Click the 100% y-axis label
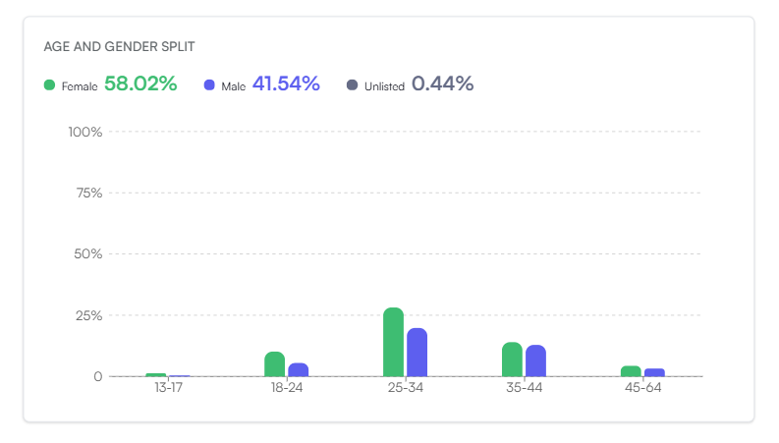Image resolution: width=779 pixels, height=443 pixels. [84, 132]
